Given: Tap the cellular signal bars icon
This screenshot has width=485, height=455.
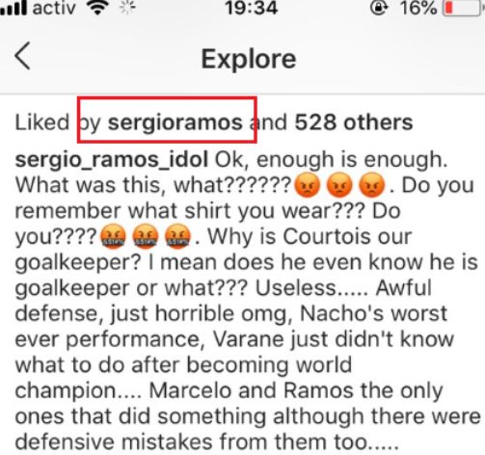Looking at the screenshot, I should tap(13, 8).
